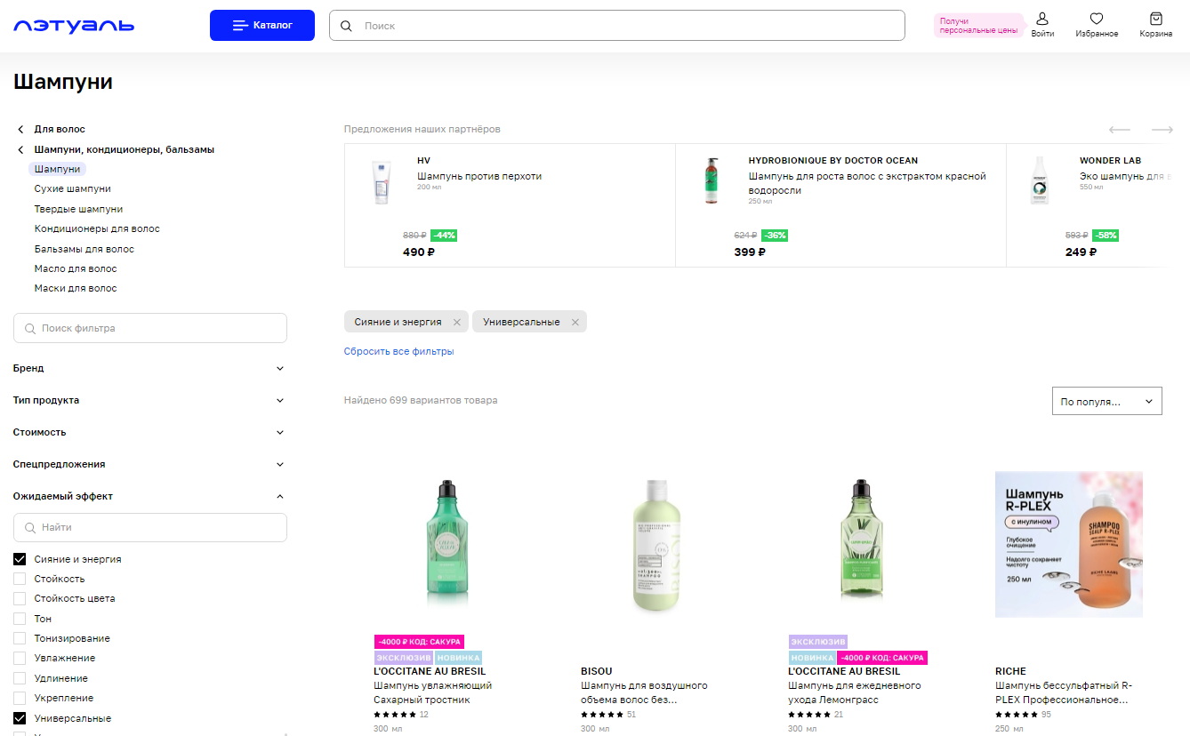Show previous partner offers arrow
The height and width of the screenshot is (736, 1190).
point(1119,130)
